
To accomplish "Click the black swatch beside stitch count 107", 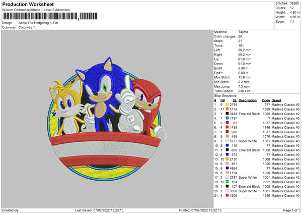I will (227, 186).
